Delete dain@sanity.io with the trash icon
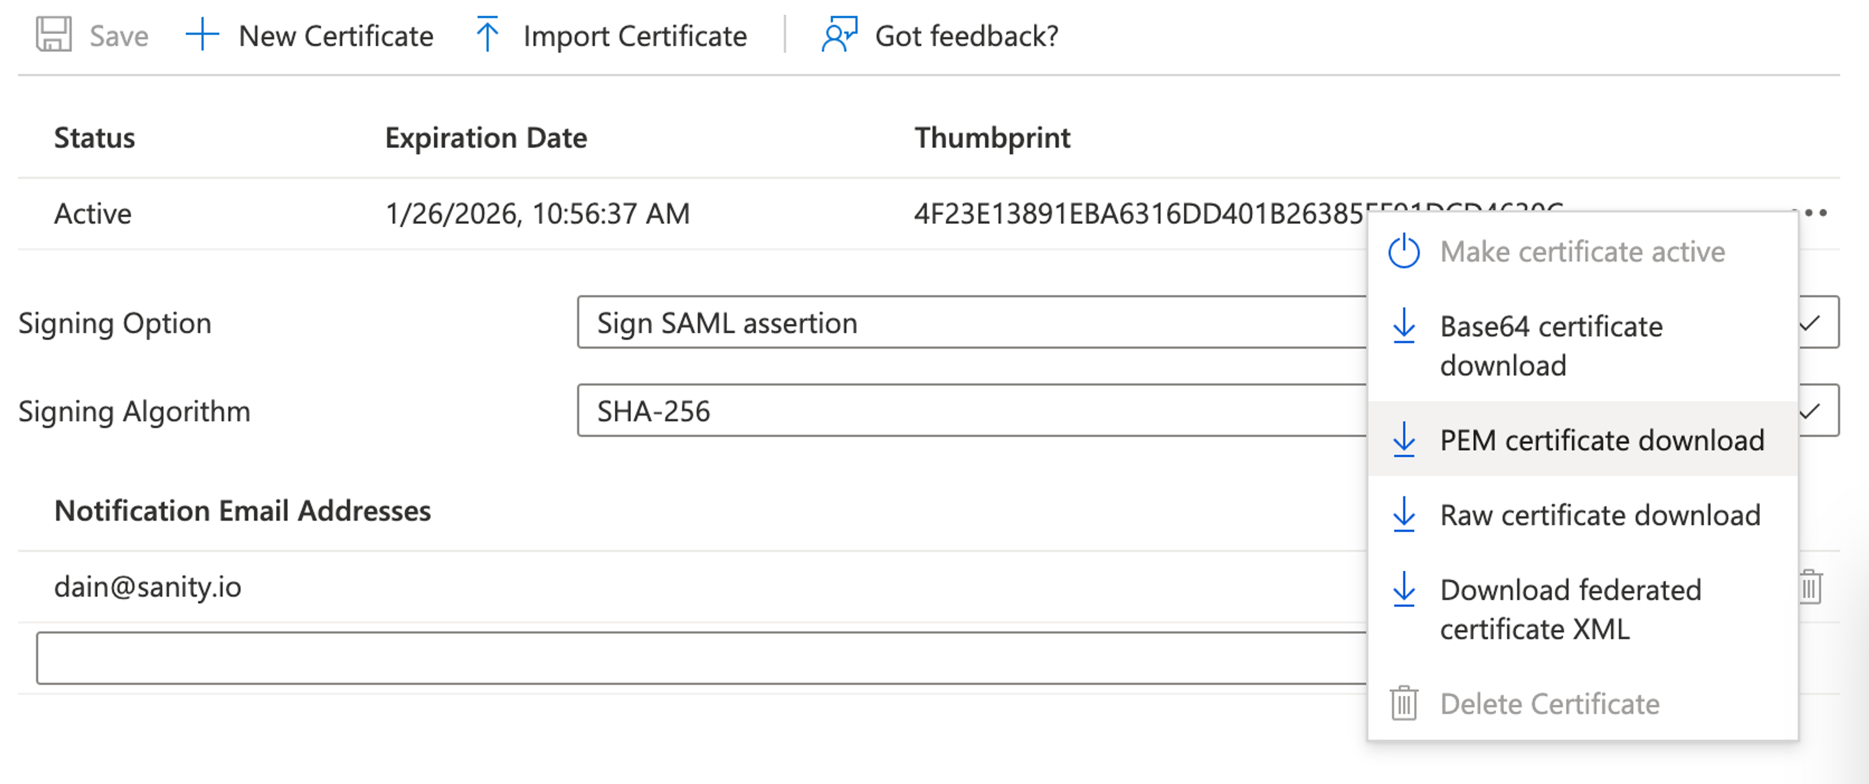1869x784 pixels. tap(1811, 586)
